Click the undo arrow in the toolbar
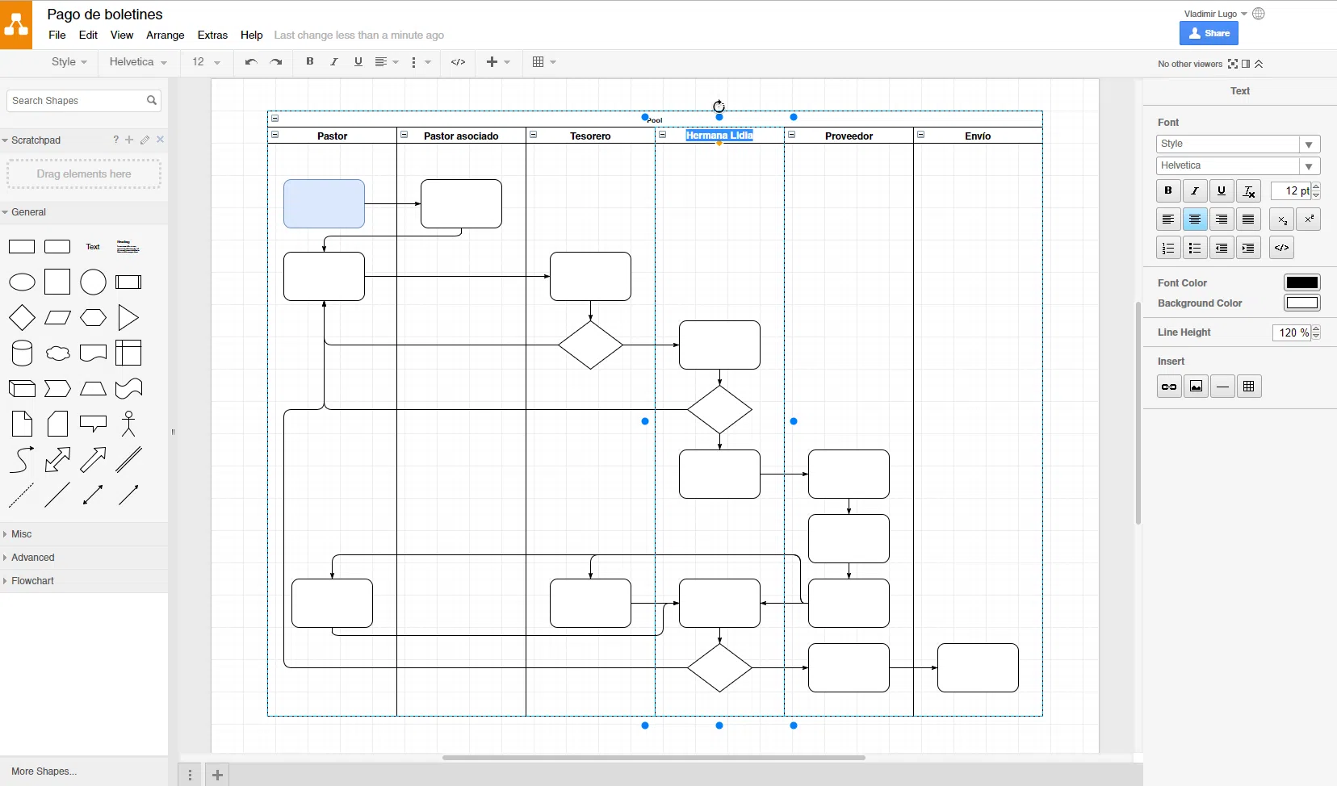1337x786 pixels. coord(251,62)
